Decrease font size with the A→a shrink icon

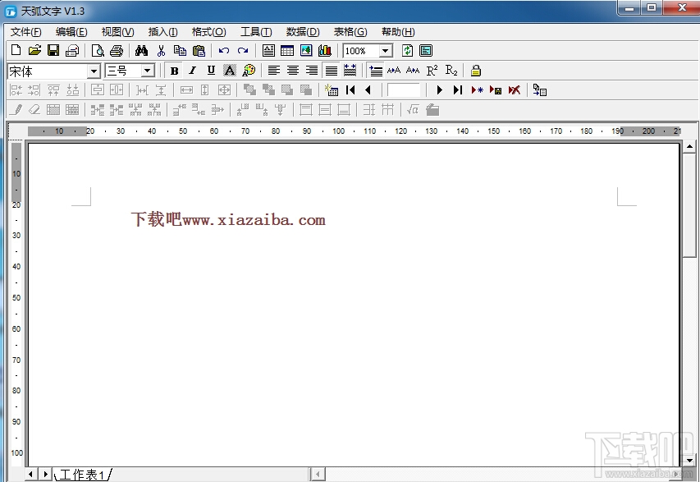pos(413,71)
